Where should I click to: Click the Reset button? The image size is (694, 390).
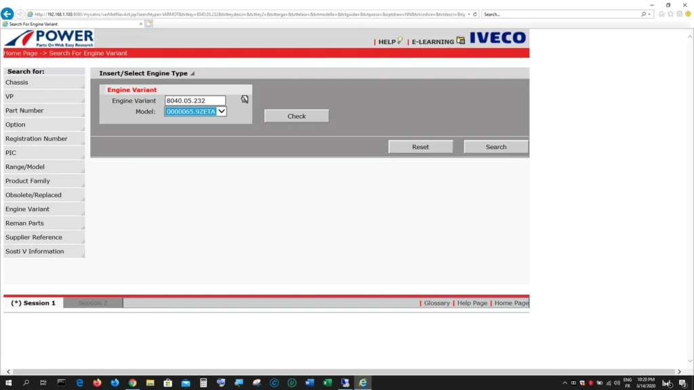coord(420,146)
